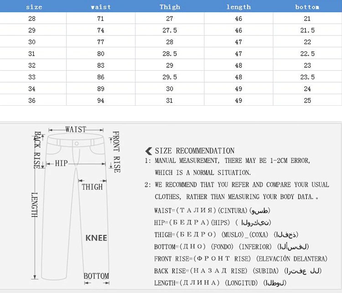Select size cell "36" in the last row
342x293 pixels.
pyautogui.click(x=32, y=101)
